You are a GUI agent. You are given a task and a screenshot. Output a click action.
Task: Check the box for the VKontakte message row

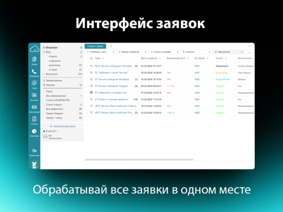click(86, 66)
